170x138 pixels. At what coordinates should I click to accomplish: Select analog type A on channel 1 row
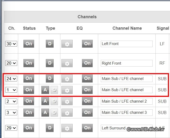[45, 90]
